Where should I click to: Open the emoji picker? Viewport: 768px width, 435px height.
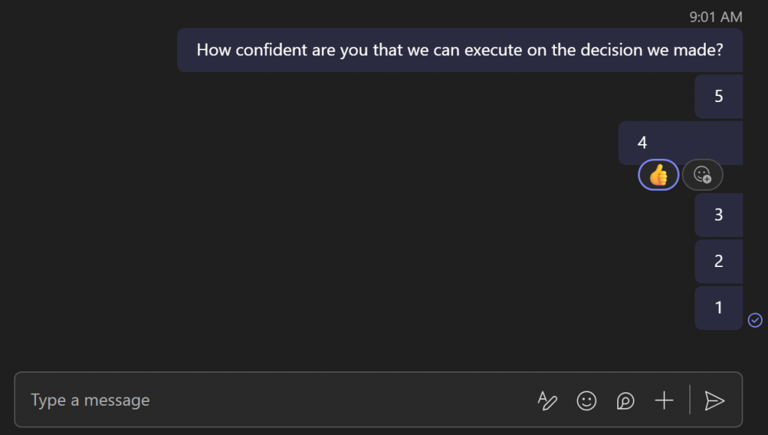(x=586, y=400)
